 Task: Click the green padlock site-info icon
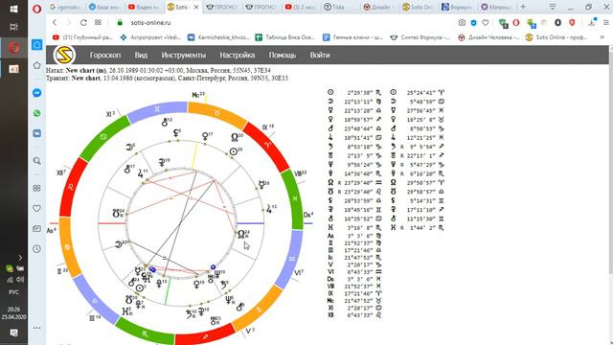pos(120,23)
